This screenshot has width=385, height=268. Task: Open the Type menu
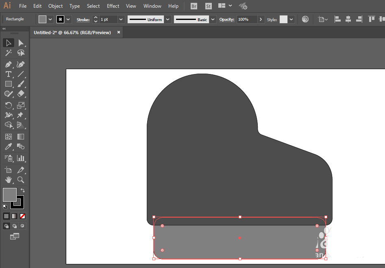pos(75,6)
